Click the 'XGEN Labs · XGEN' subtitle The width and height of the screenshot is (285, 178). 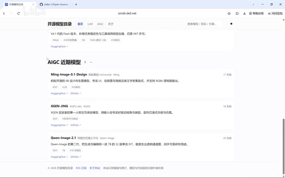tap(80, 106)
